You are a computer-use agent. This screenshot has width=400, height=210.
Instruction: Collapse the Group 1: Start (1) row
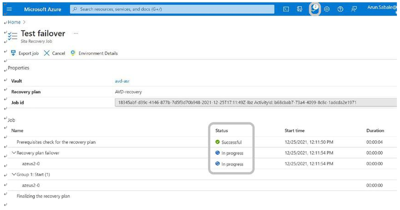pyautogui.click(x=14, y=174)
